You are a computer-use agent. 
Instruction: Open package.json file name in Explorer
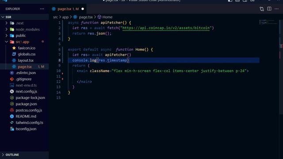point(26,104)
